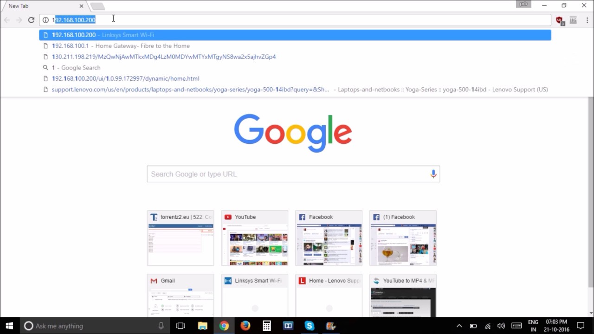594x334 pixels.
Task: Select the 192.168.100.200 Linksys Smart Wi-Fi suggestion
Action: [295, 35]
